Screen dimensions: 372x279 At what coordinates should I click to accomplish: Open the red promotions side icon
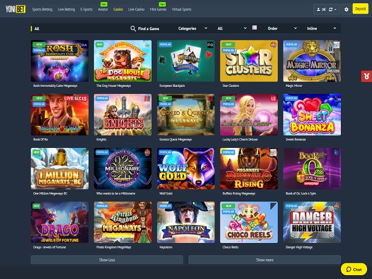367,76
